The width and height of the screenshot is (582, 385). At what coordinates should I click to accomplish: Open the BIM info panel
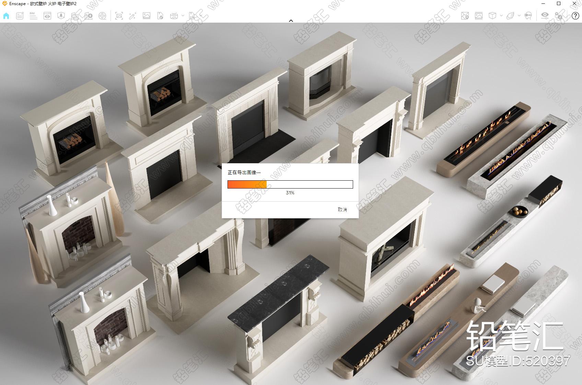click(x=33, y=16)
